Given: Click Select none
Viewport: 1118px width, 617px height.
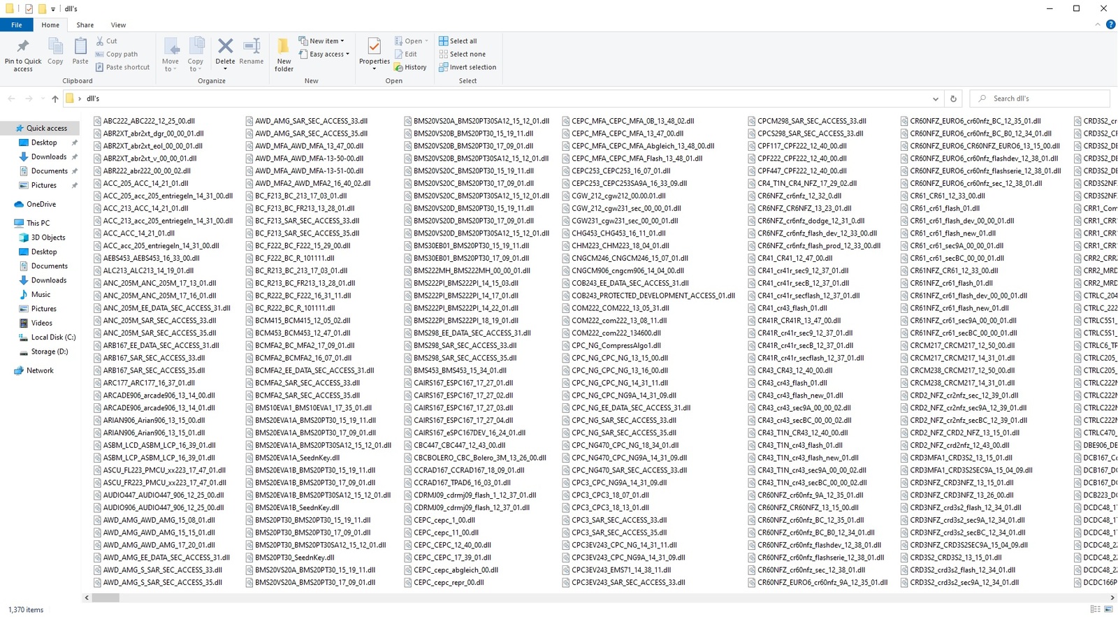Looking at the screenshot, I should pyautogui.click(x=462, y=55).
